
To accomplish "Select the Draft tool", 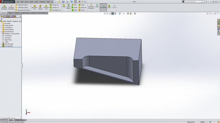I will pyautogui.click(x=74, y=8).
